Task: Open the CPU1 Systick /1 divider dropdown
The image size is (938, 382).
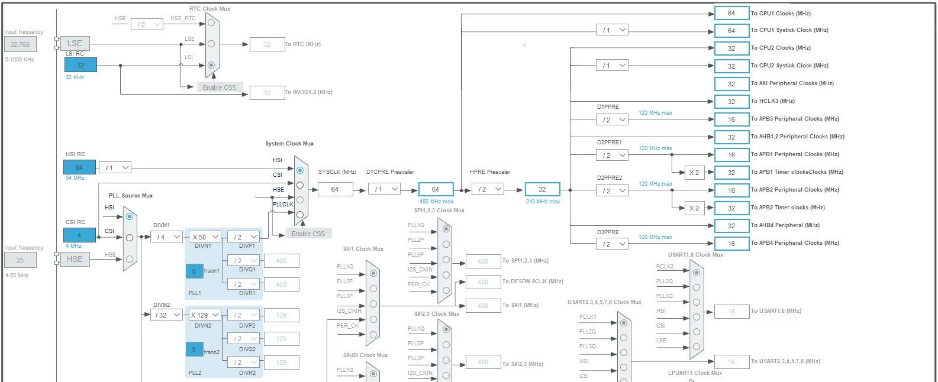Action: pyautogui.click(x=612, y=30)
